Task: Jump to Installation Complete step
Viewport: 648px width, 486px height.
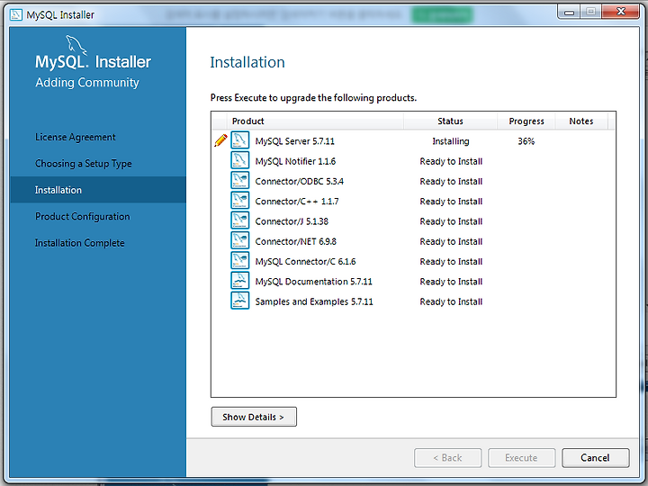Action: (x=80, y=243)
